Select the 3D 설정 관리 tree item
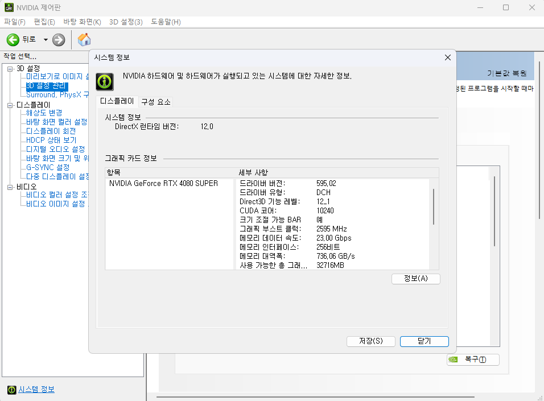 (47, 86)
